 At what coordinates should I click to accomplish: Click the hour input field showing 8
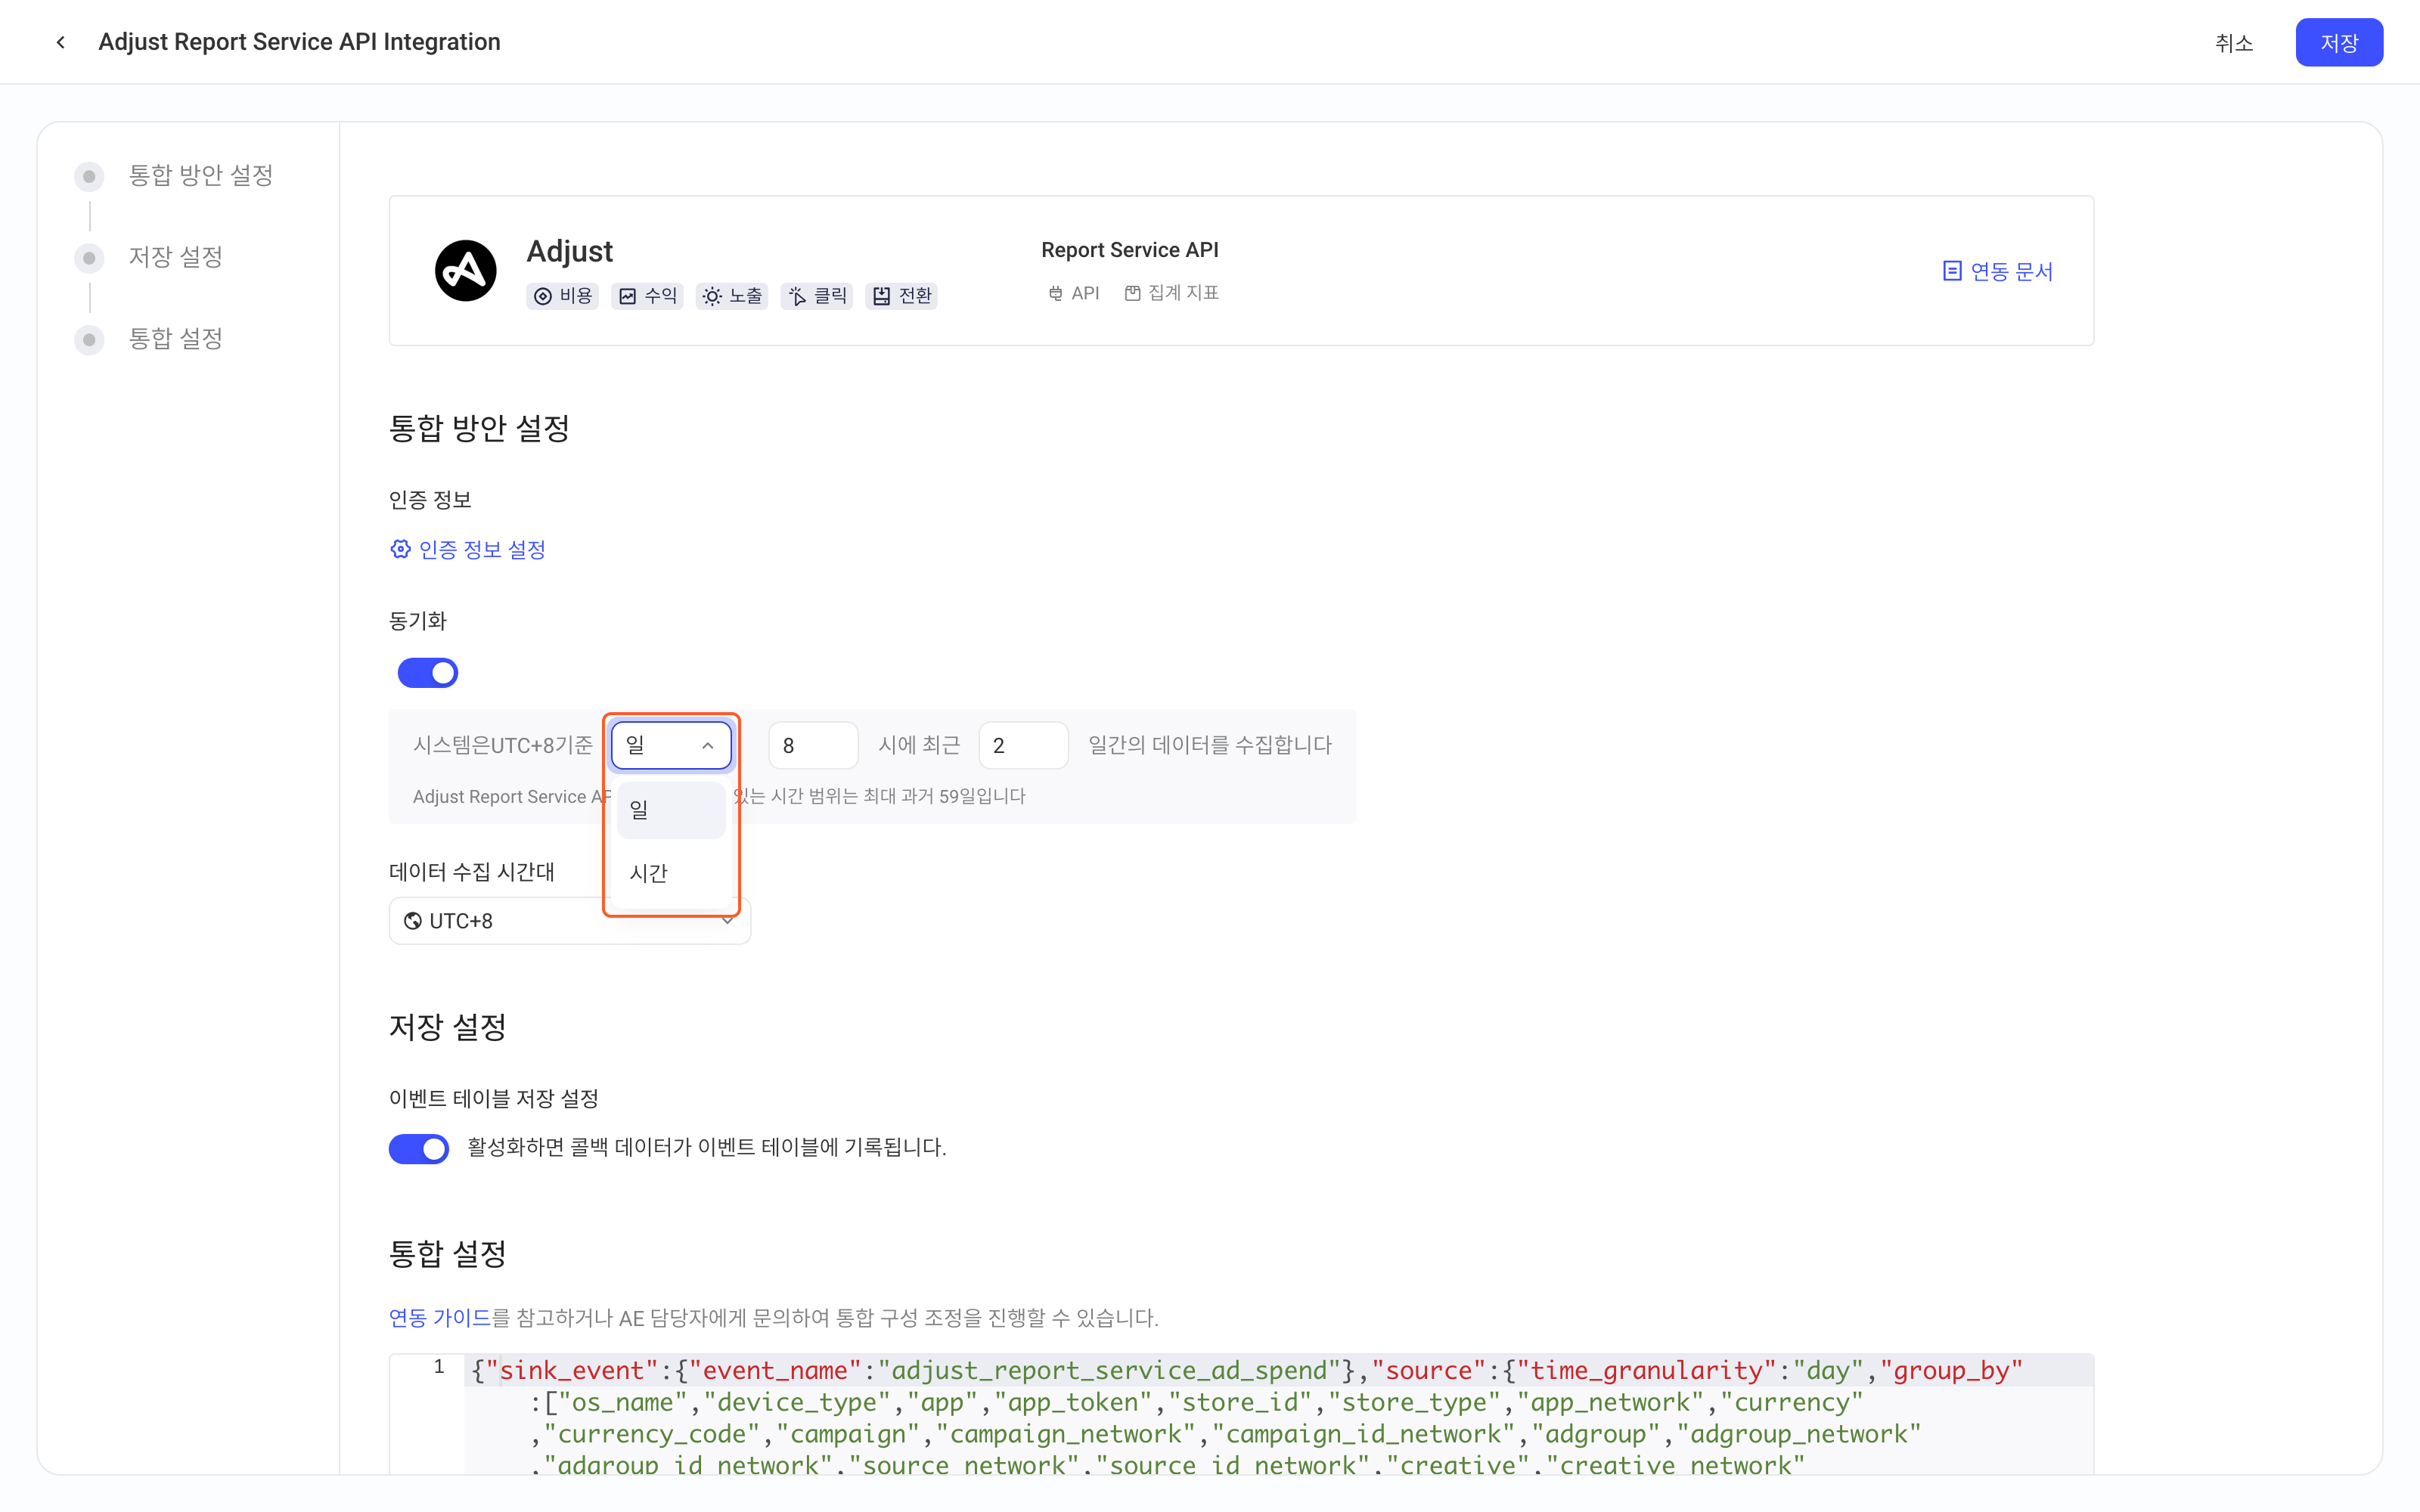click(813, 746)
